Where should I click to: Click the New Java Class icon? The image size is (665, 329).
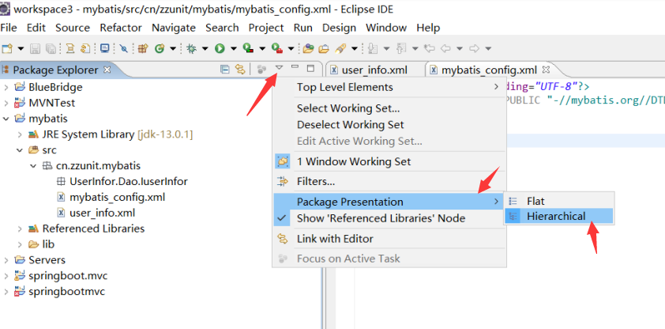tap(160, 48)
